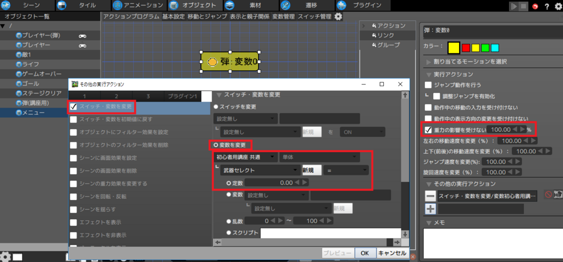Image resolution: width=563 pixels, height=262 pixels.
Task: Click 新規 button next to 武器セレクト
Action: pos(312,170)
